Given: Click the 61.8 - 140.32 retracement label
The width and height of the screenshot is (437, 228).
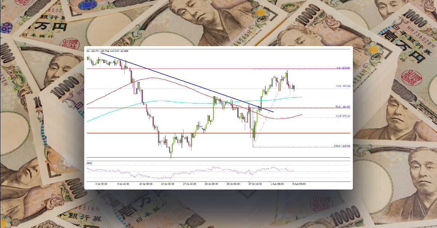Looking at the screenshot, I should pyautogui.click(x=344, y=115).
